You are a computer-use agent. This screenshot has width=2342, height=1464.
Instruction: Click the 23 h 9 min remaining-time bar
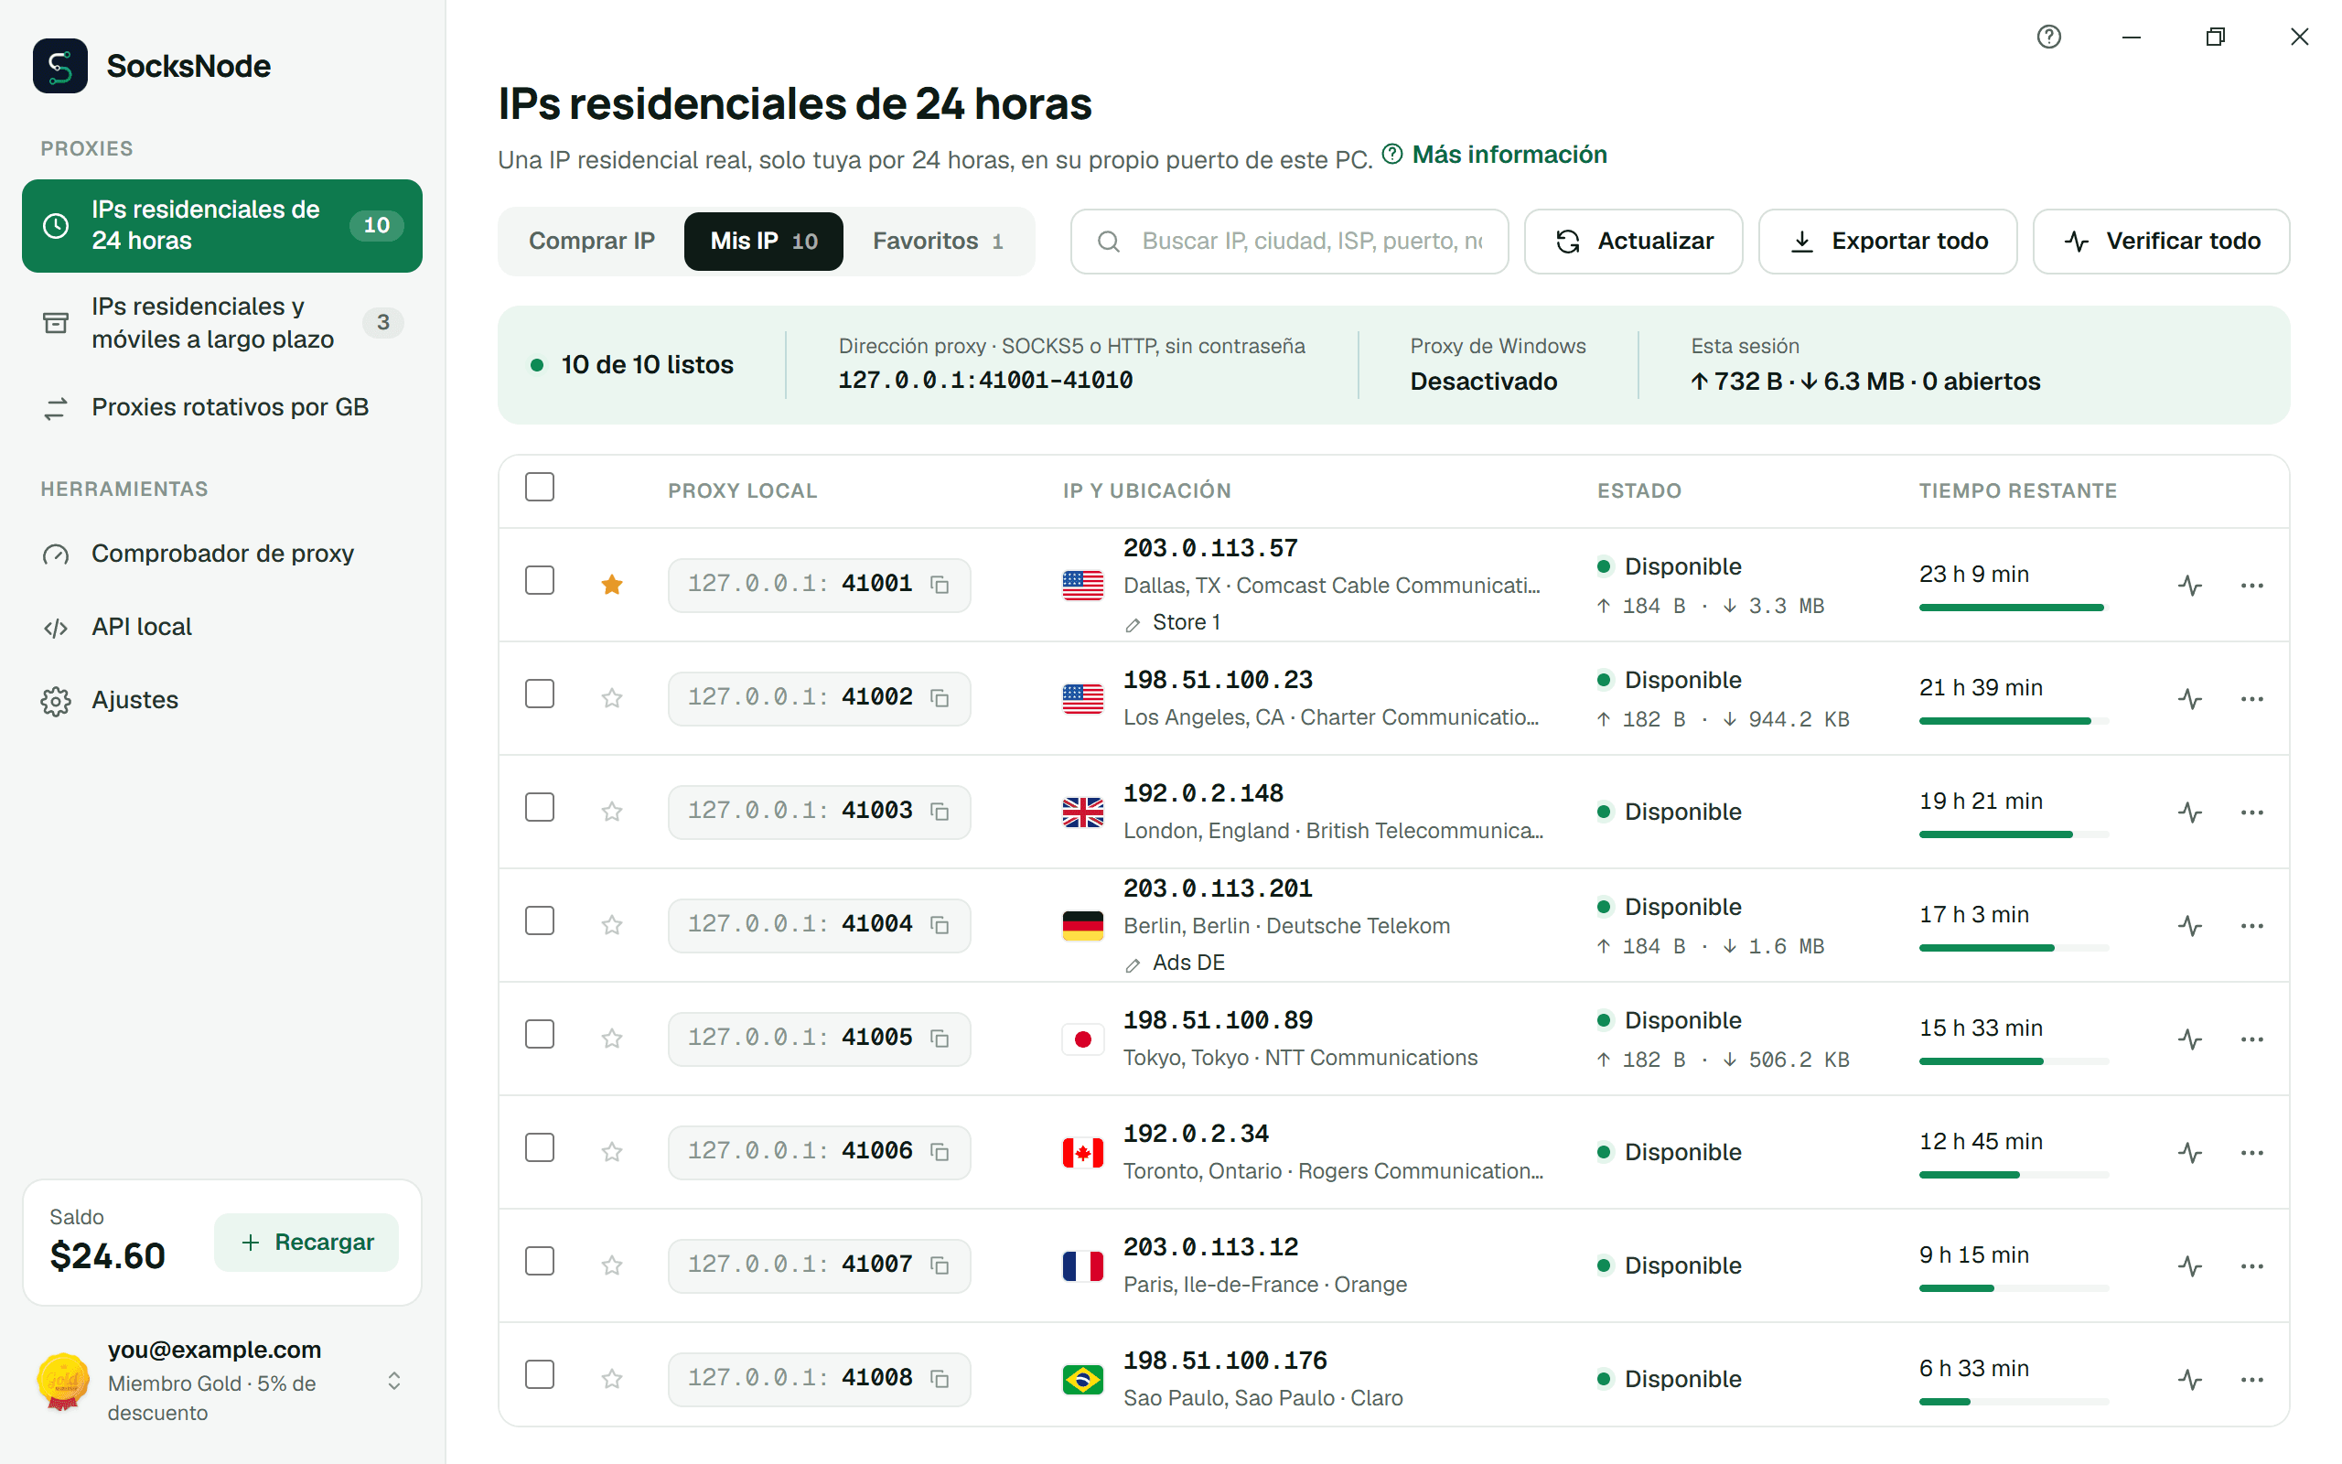pyautogui.click(x=2013, y=608)
